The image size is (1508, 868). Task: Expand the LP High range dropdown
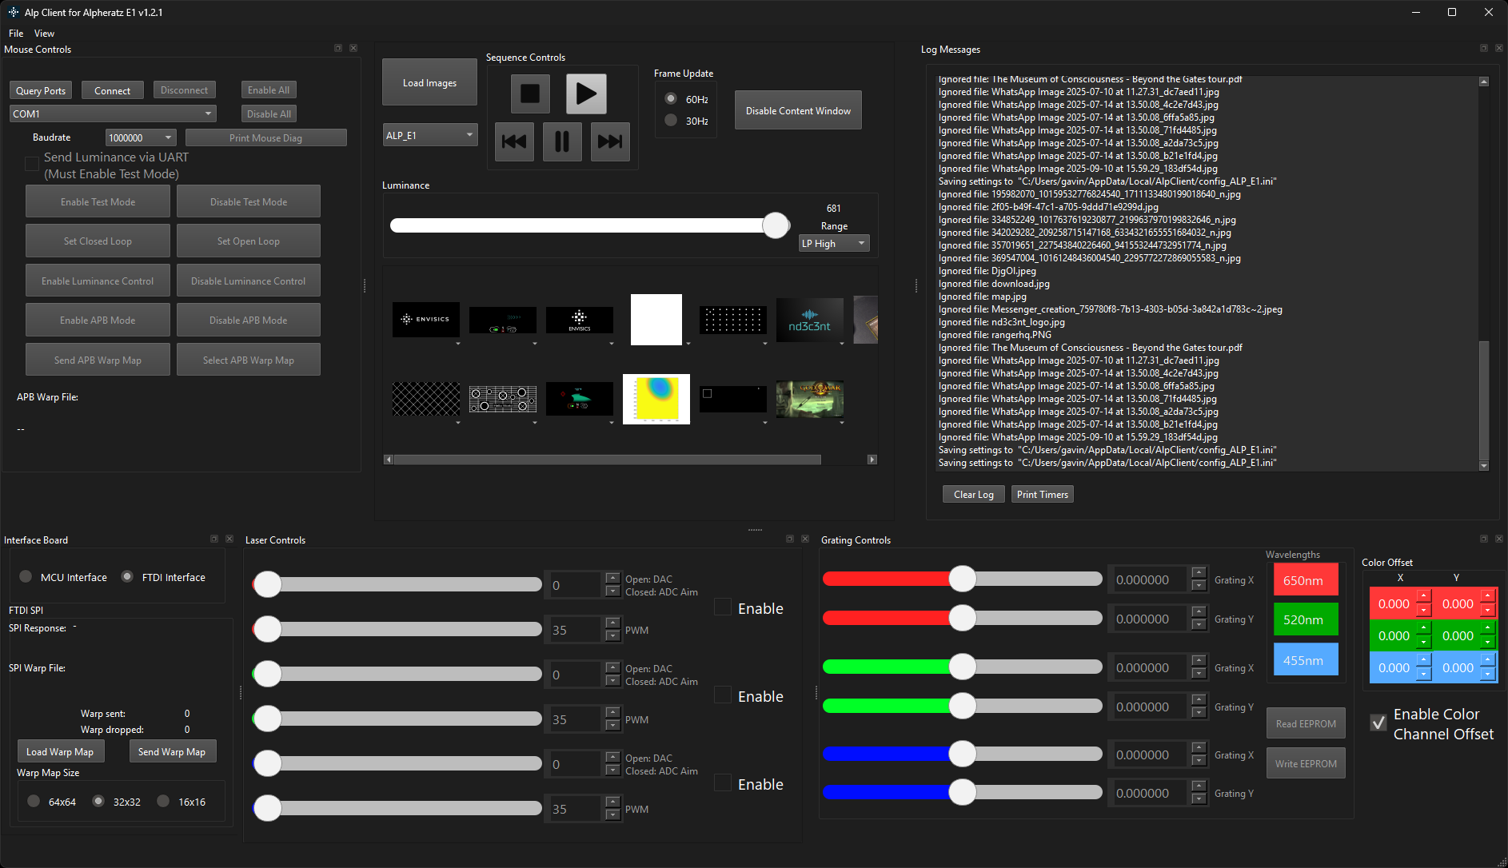click(x=834, y=243)
